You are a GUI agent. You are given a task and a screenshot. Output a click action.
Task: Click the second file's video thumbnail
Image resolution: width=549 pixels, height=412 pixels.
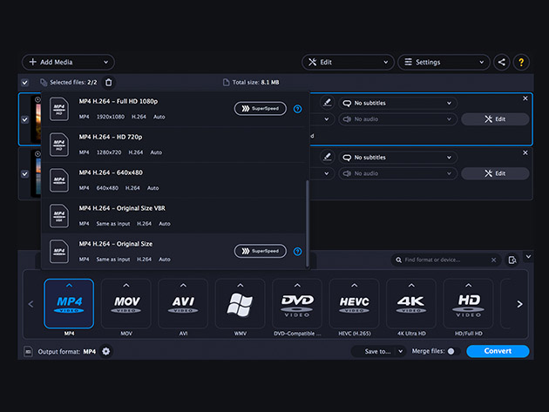click(x=36, y=173)
